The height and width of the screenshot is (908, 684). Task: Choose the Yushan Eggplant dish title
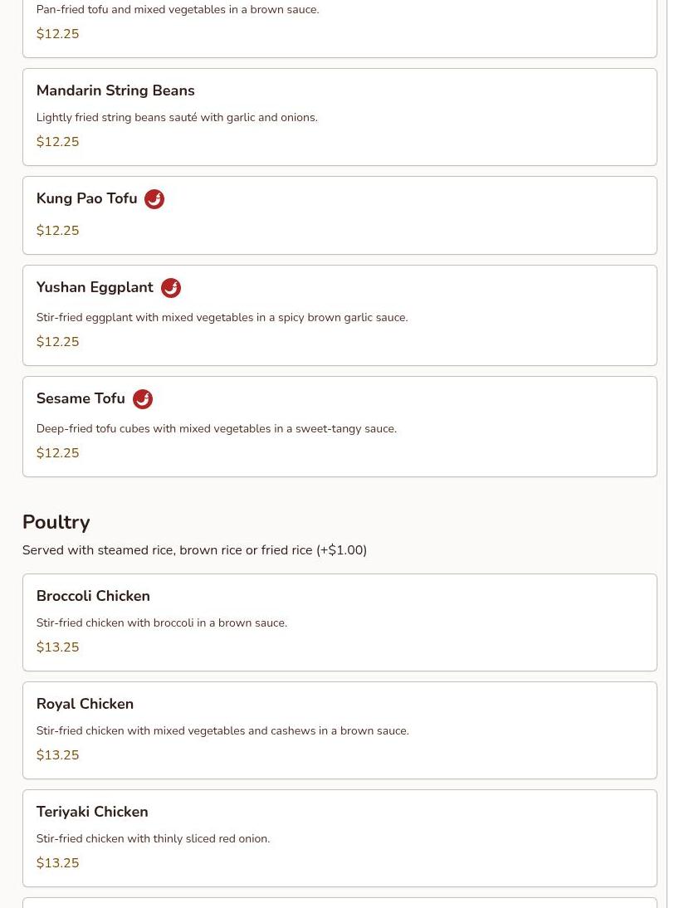(95, 288)
